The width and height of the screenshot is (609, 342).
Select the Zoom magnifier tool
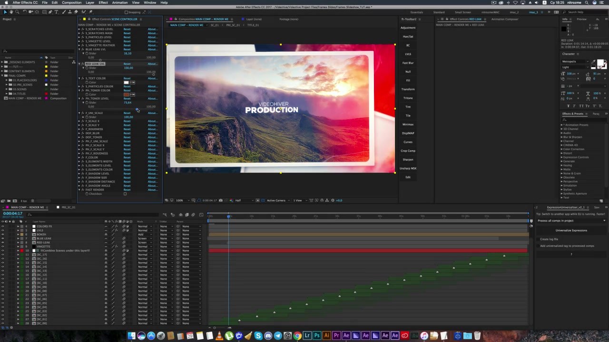pos(17,12)
